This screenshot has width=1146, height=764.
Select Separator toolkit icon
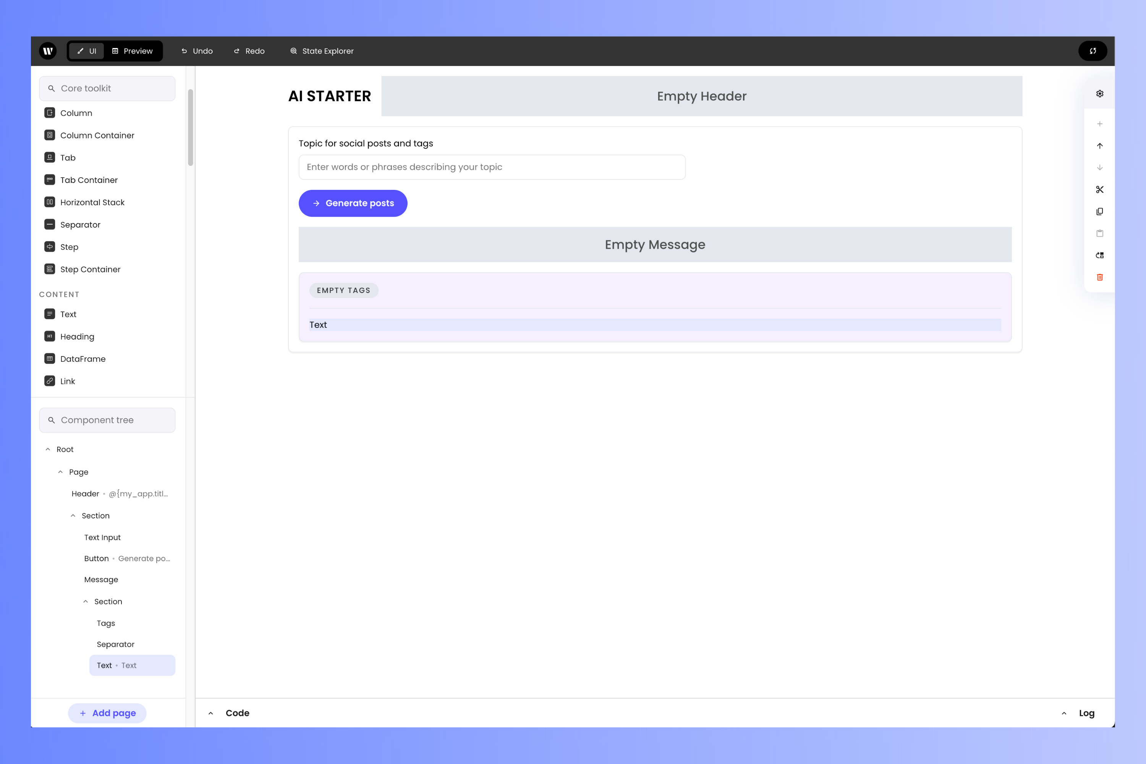click(x=50, y=225)
